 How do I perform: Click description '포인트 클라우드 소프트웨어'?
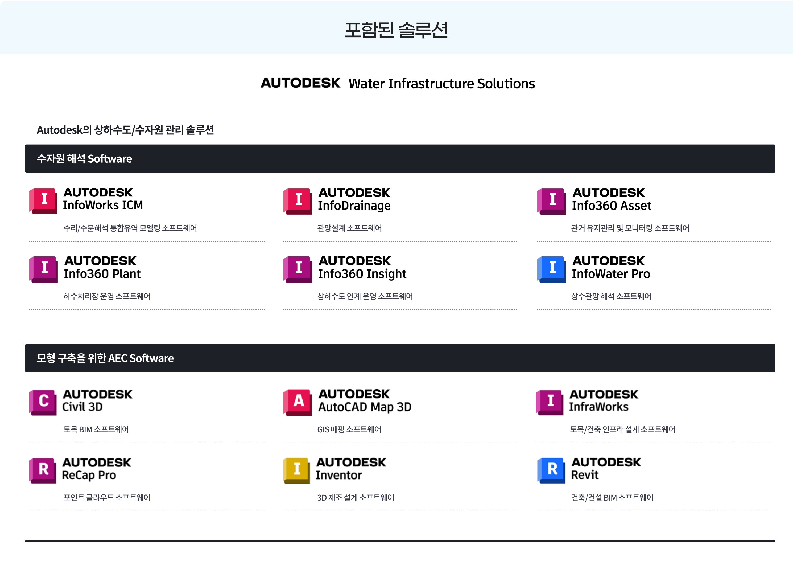(x=107, y=498)
